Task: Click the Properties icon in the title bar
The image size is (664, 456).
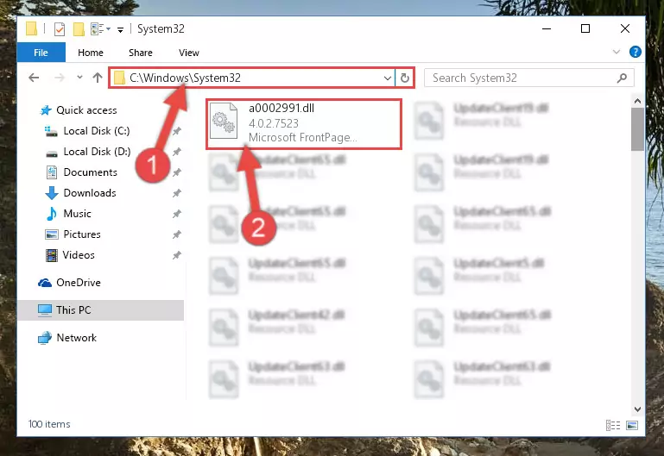Action: (60, 29)
